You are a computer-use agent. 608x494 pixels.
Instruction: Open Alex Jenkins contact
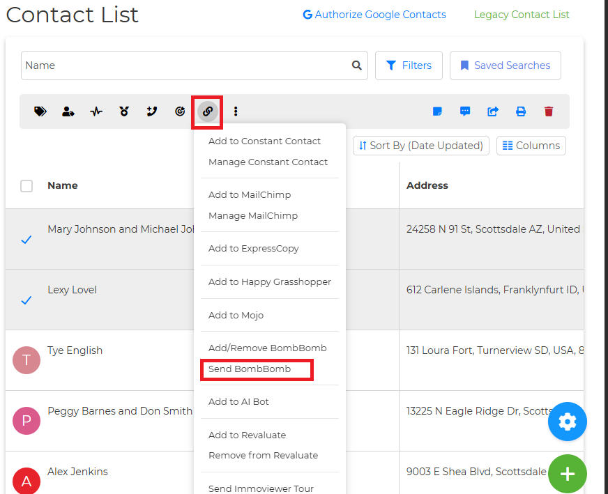coord(77,472)
